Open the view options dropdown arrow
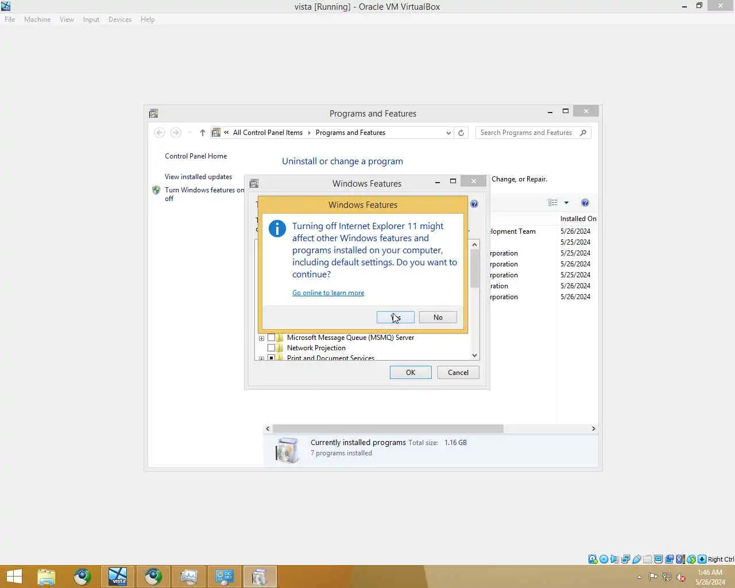The height and width of the screenshot is (588, 735). pyautogui.click(x=566, y=203)
